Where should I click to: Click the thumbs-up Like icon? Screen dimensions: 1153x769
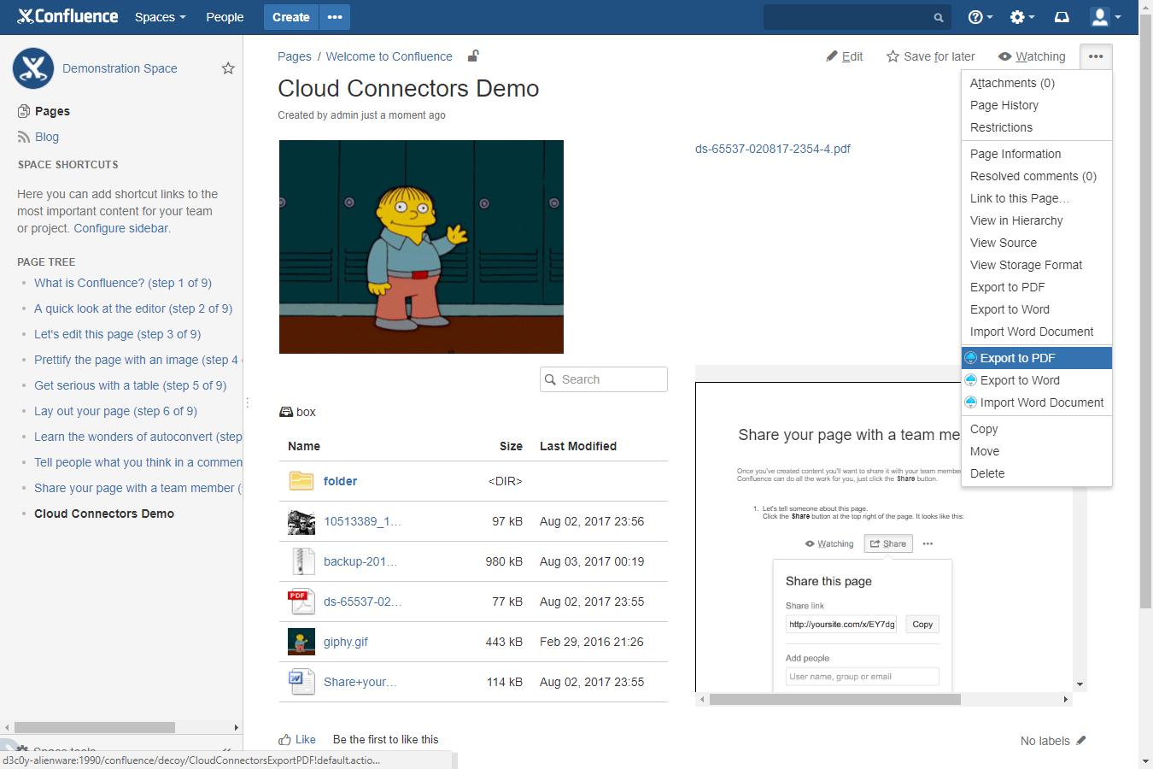(x=284, y=740)
